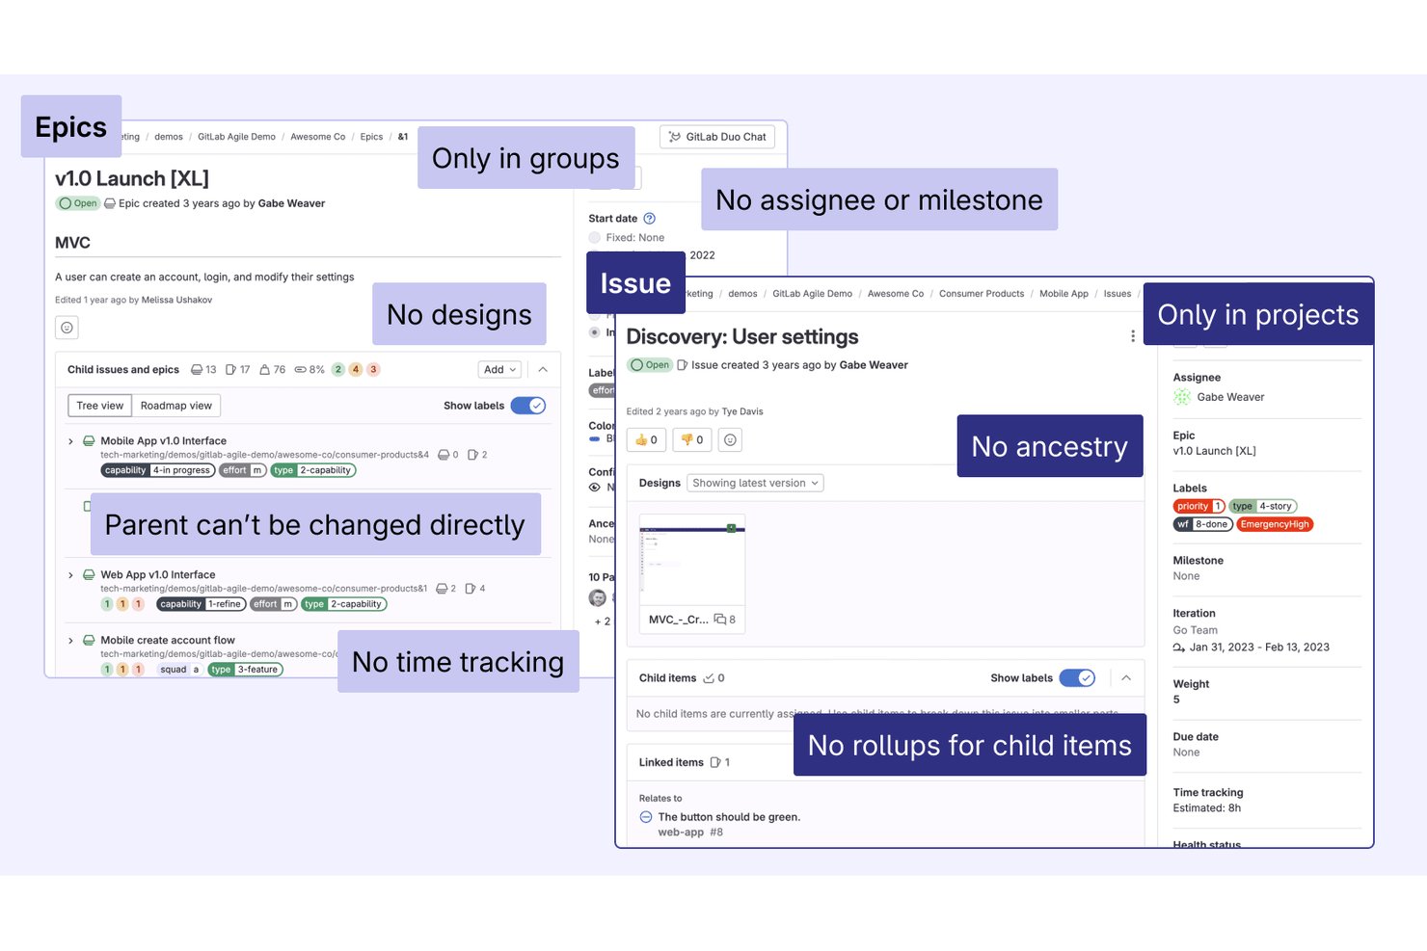Switch to Tree view tab

100,406
